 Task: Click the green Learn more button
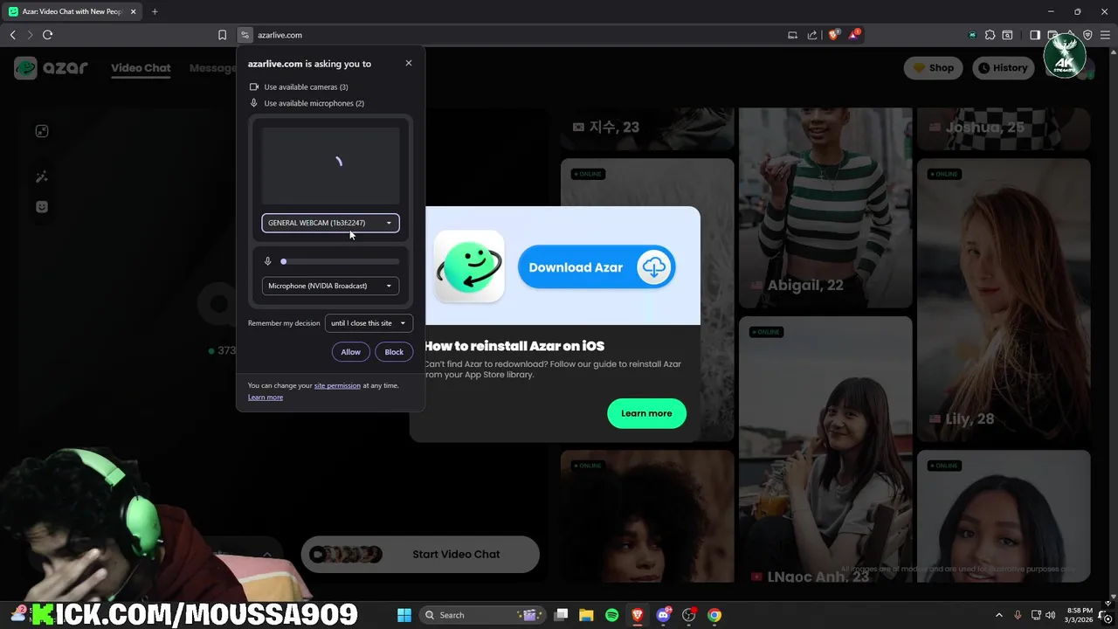[646, 413]
